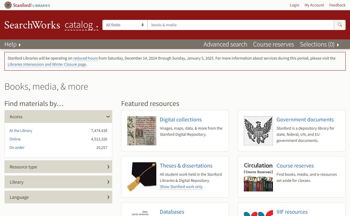
Task: Collapse the Access facet panel
Action: [58, 116]
